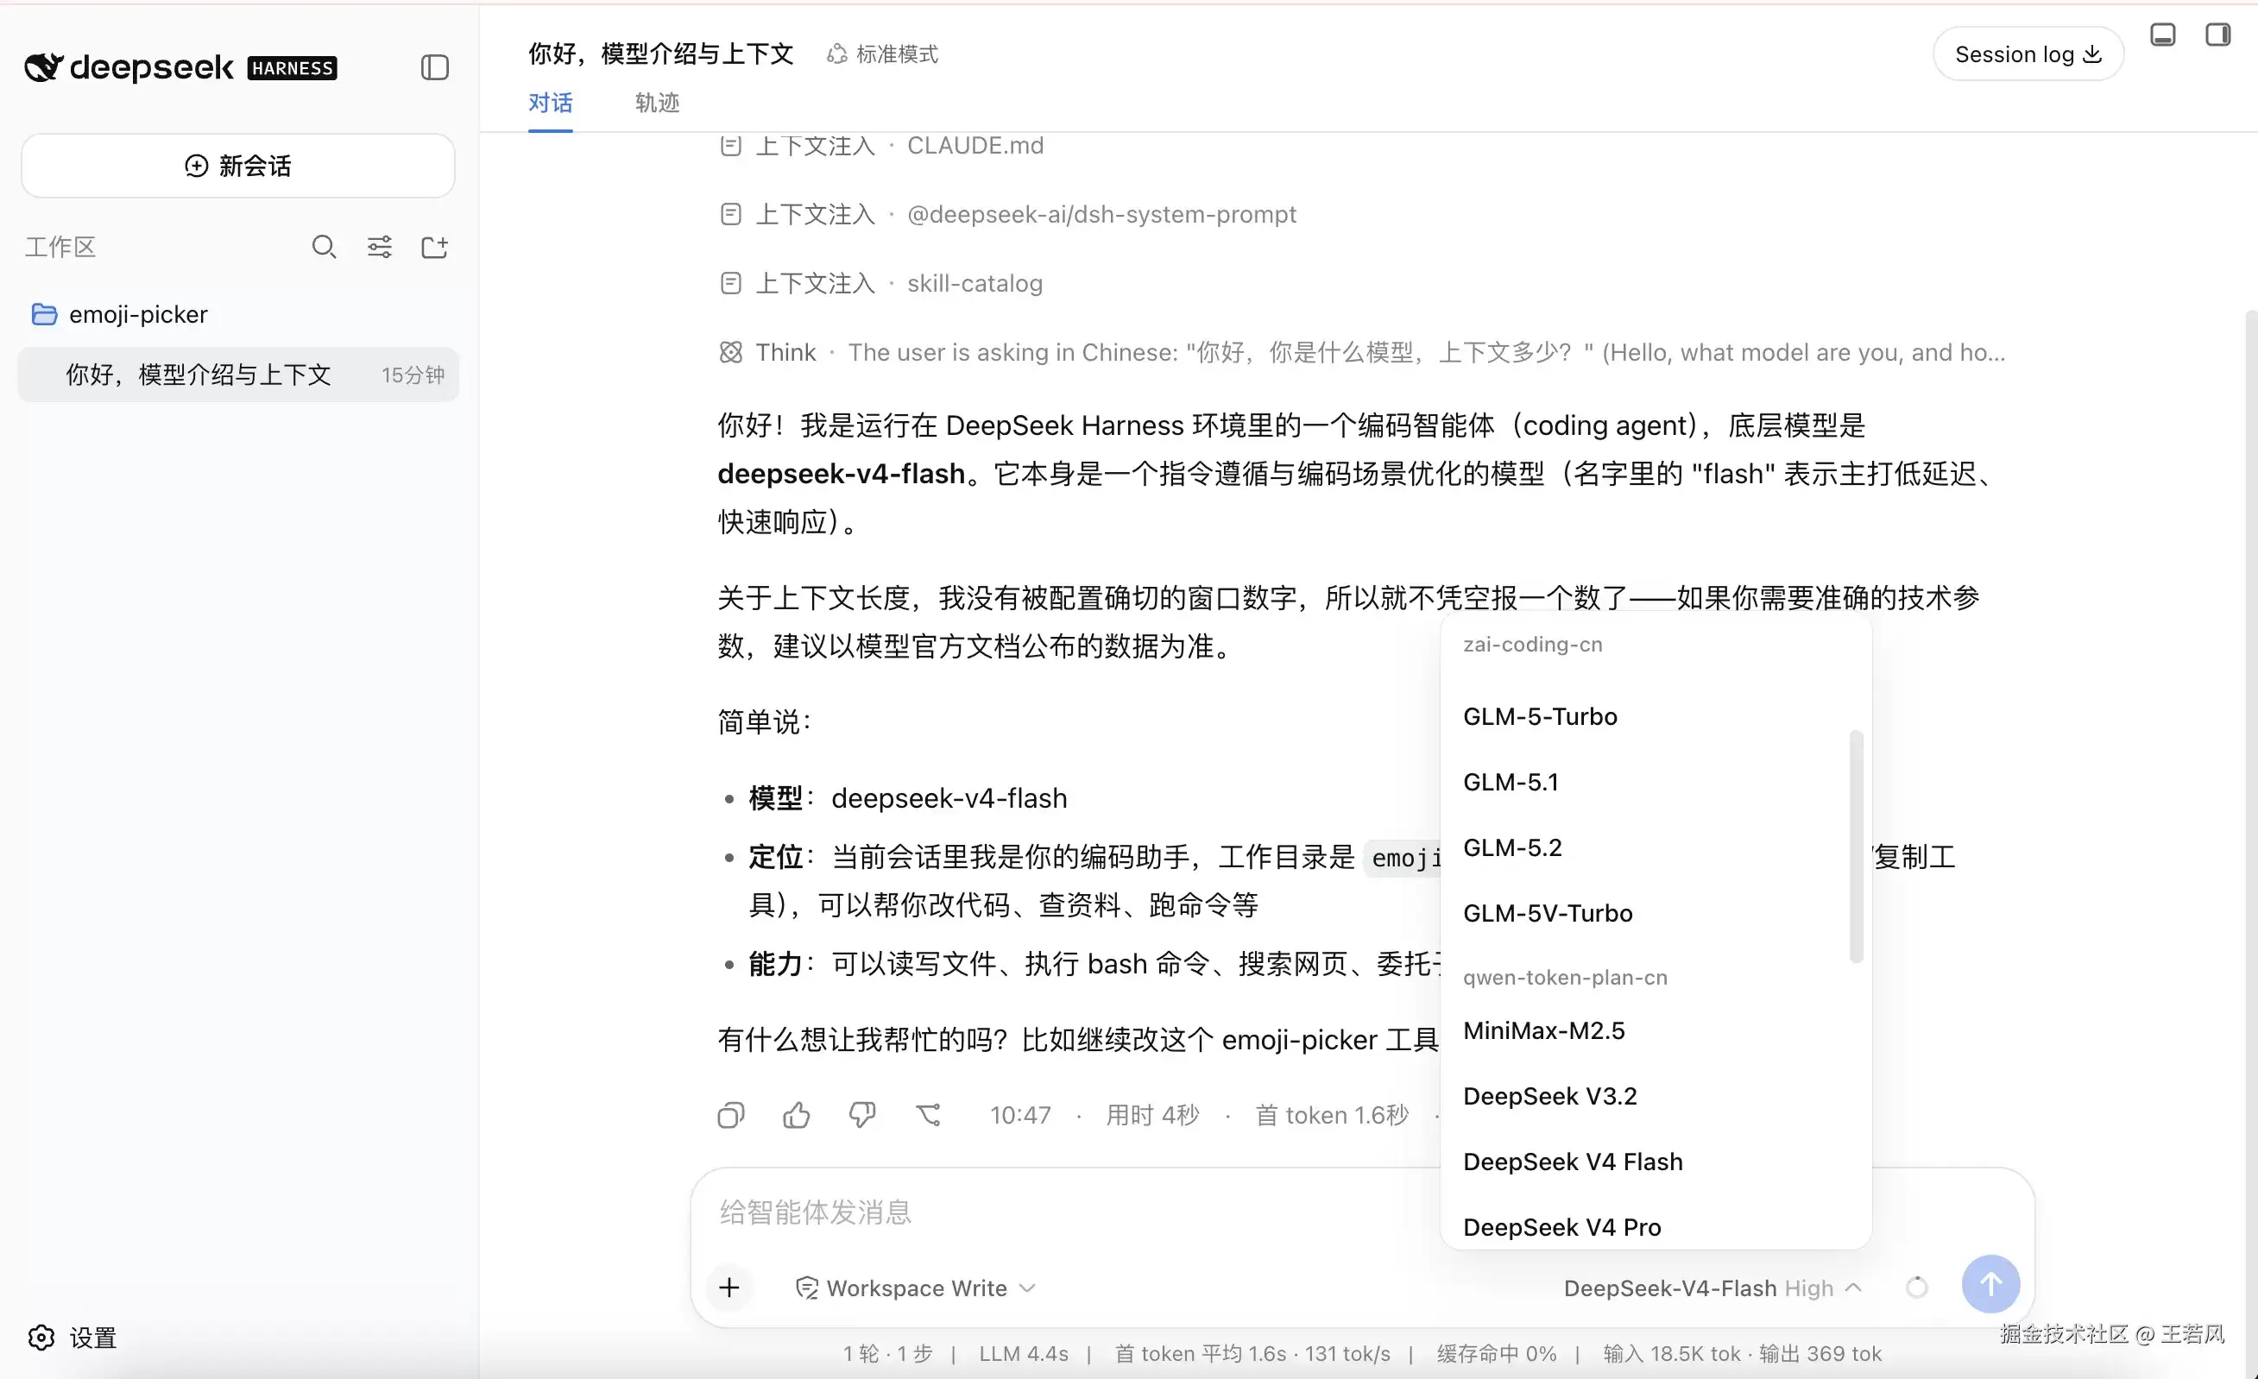2258x1379 pixels.
Task: Give the response a thumbs down
Action: point(862,1115)
